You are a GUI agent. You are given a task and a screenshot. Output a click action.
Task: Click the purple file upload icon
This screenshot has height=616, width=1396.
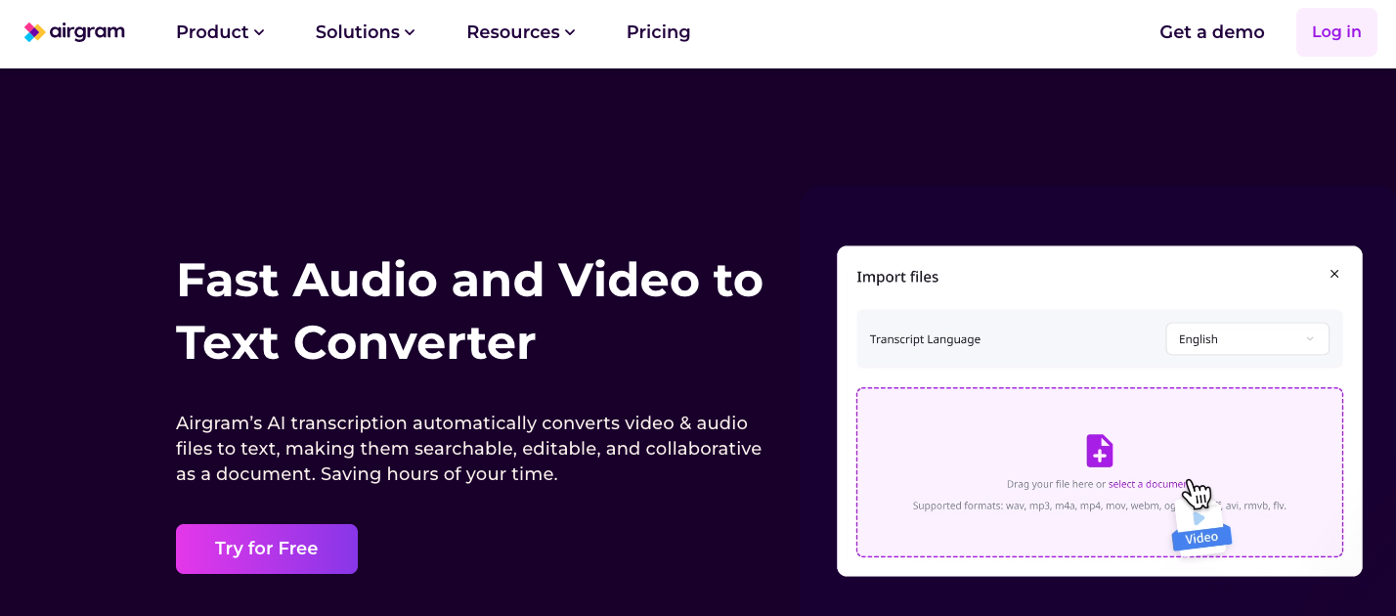click(x=1099, y=451)
